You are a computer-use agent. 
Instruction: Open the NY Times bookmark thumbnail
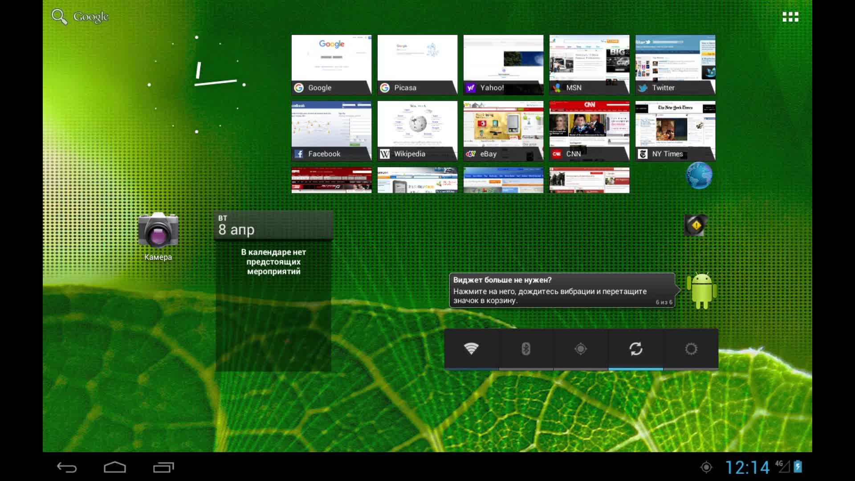pos(675,131)
